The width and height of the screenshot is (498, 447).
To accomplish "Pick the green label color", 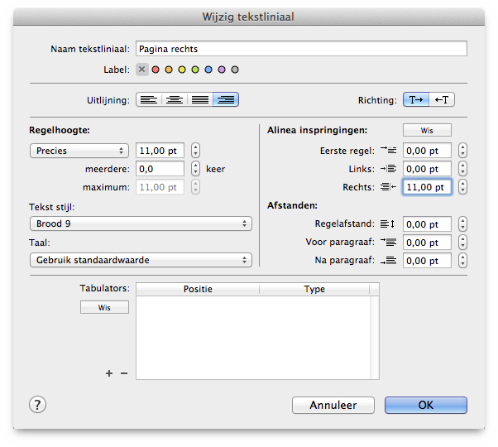I will coord(195,70).
